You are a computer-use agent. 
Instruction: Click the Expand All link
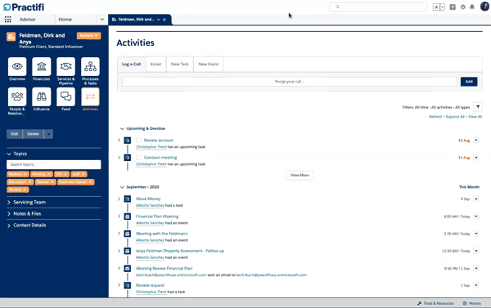[x=455, y=117]
